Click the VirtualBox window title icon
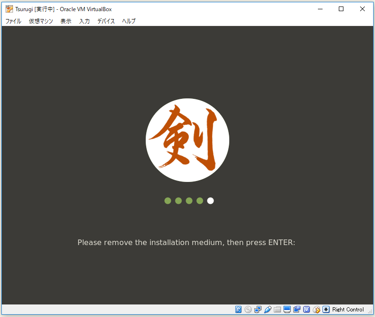375x317 pixels. click(x=9, y=9)
